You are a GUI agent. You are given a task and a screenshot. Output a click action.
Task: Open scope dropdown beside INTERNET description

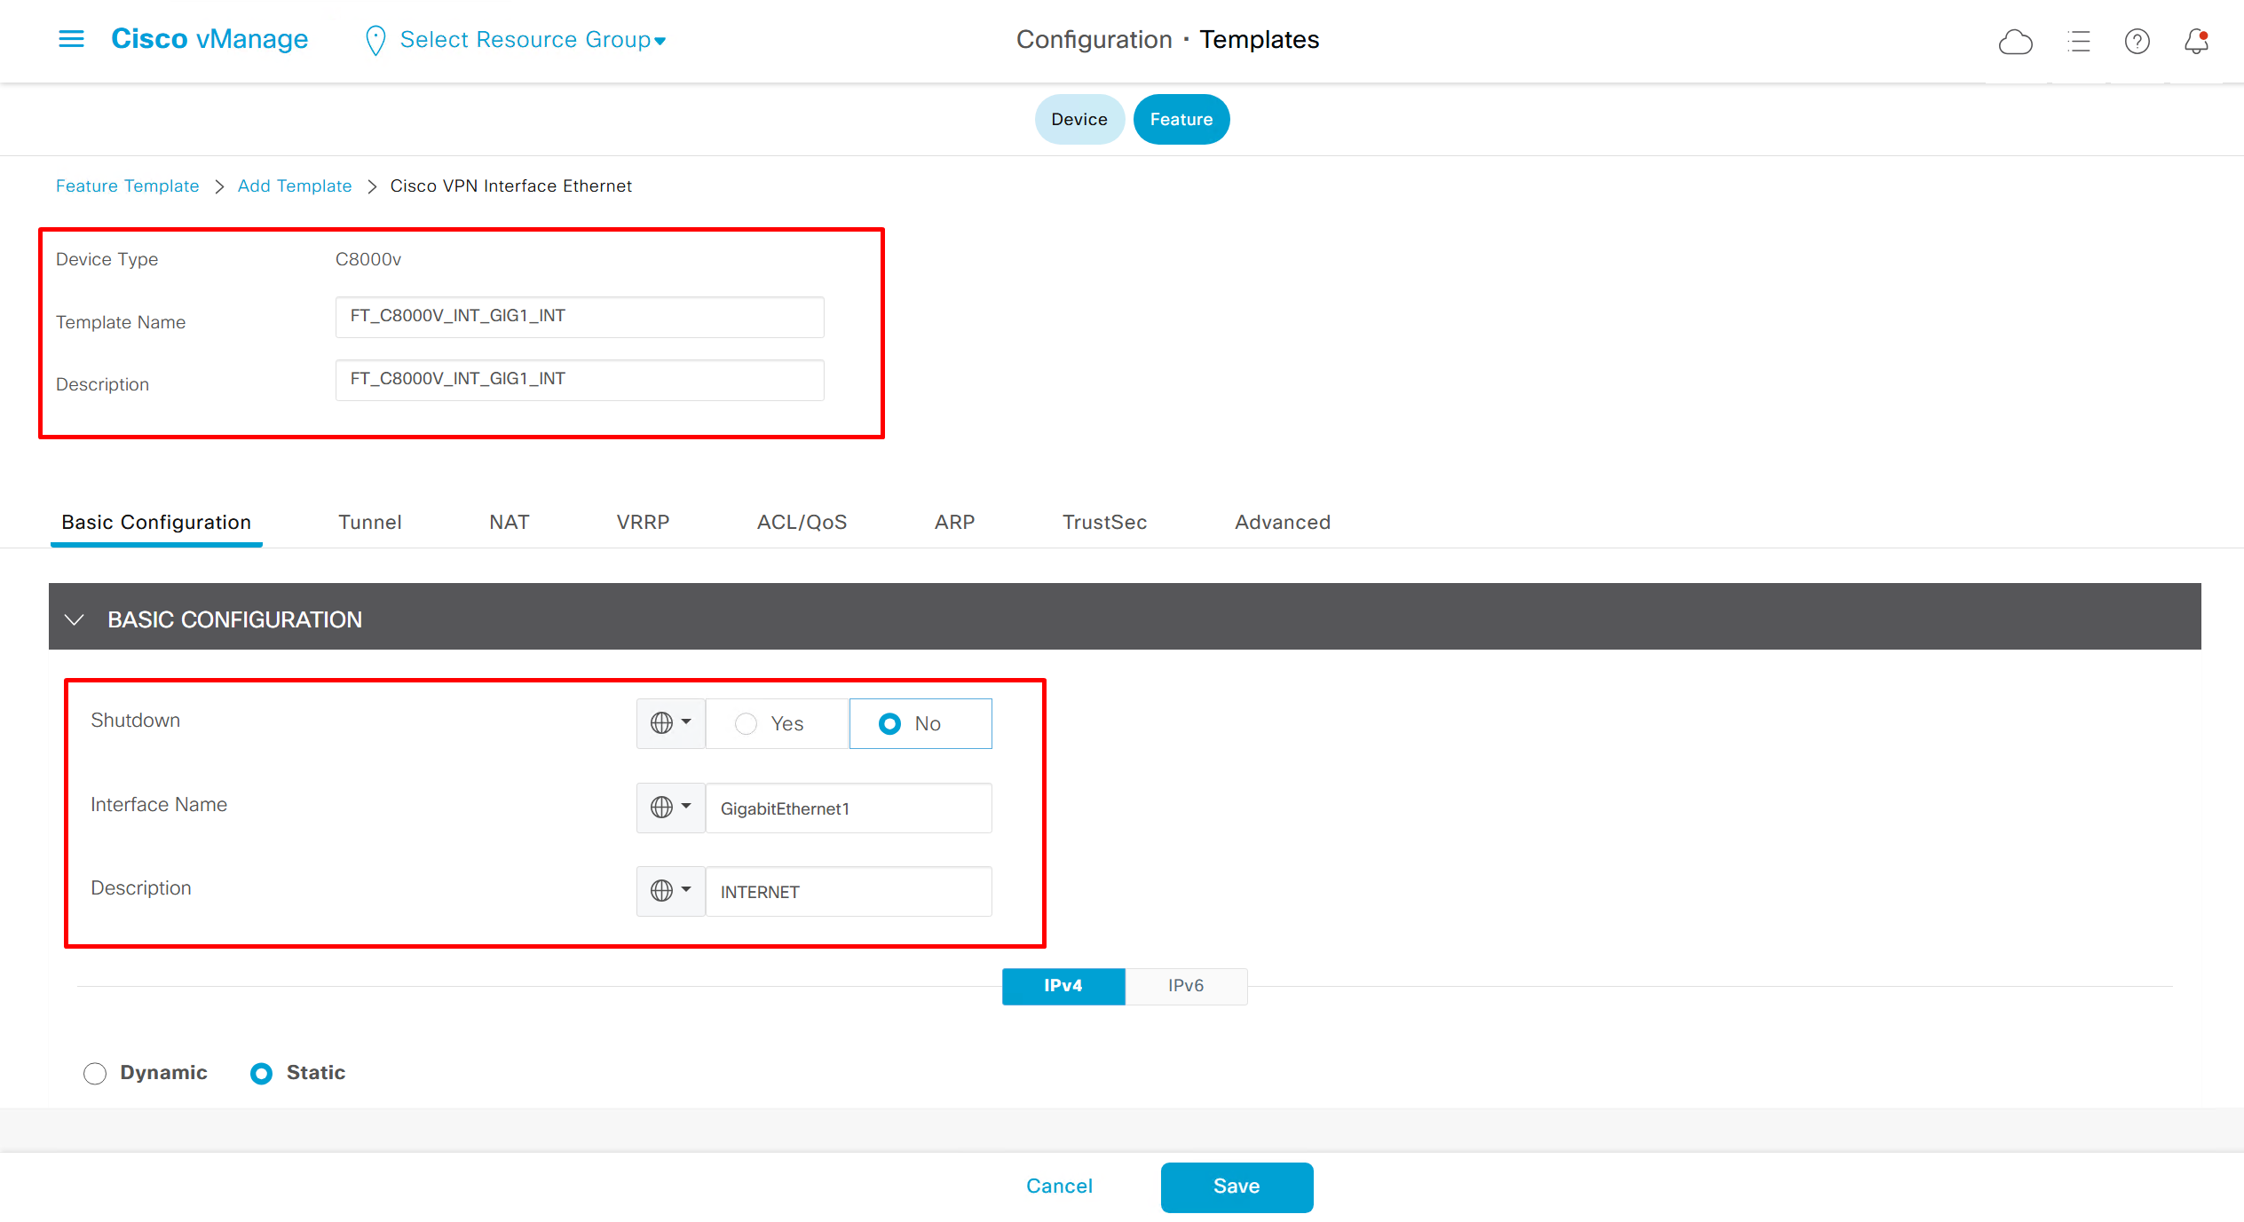point(671,891)
